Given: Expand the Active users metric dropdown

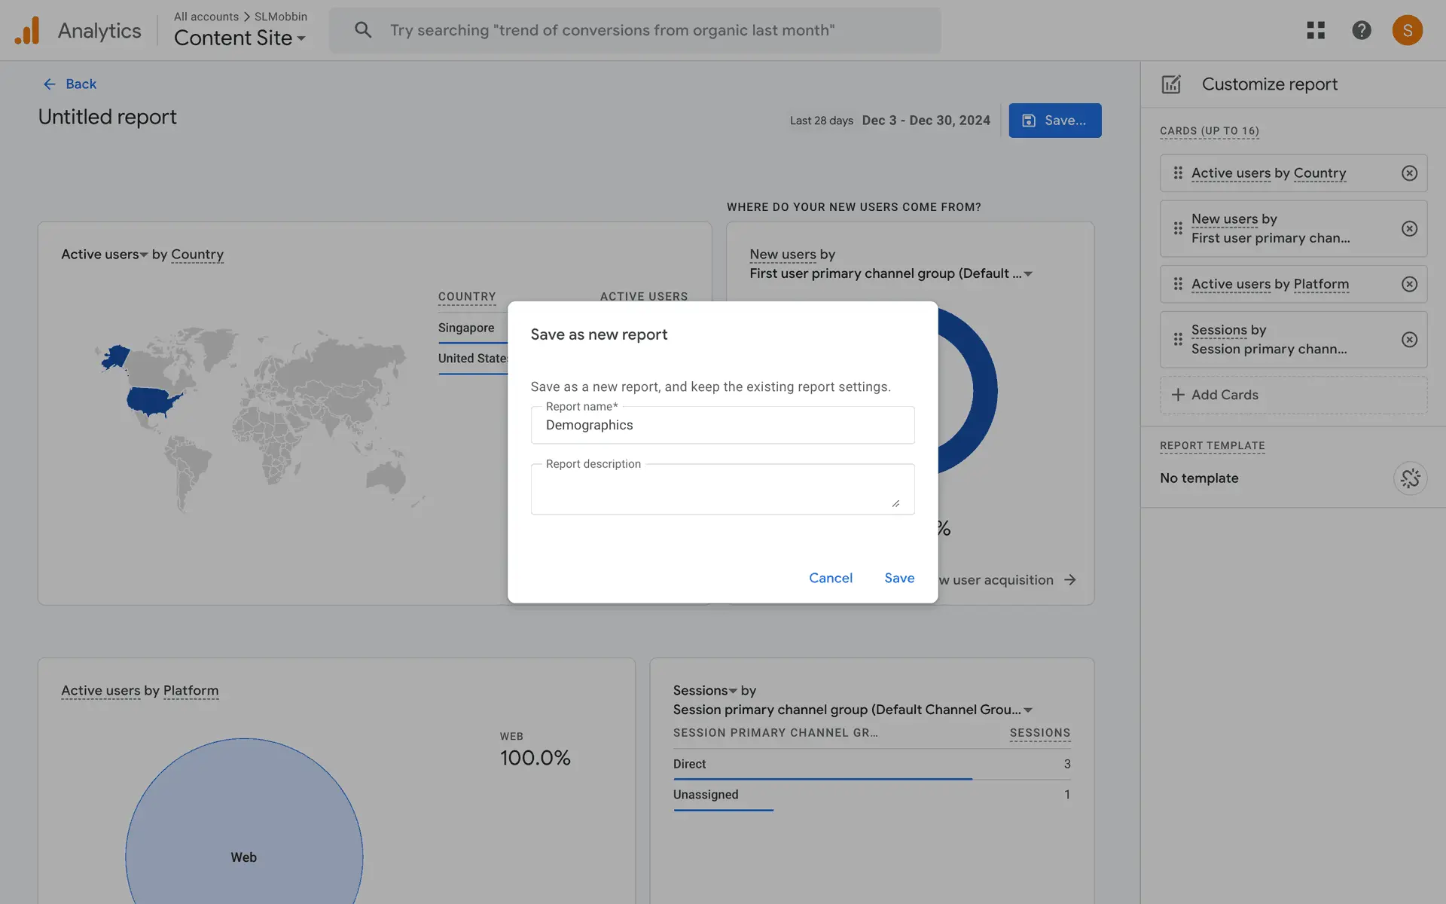Looking at the screenshot, I should pyautogui.click(x=143, y=255).
